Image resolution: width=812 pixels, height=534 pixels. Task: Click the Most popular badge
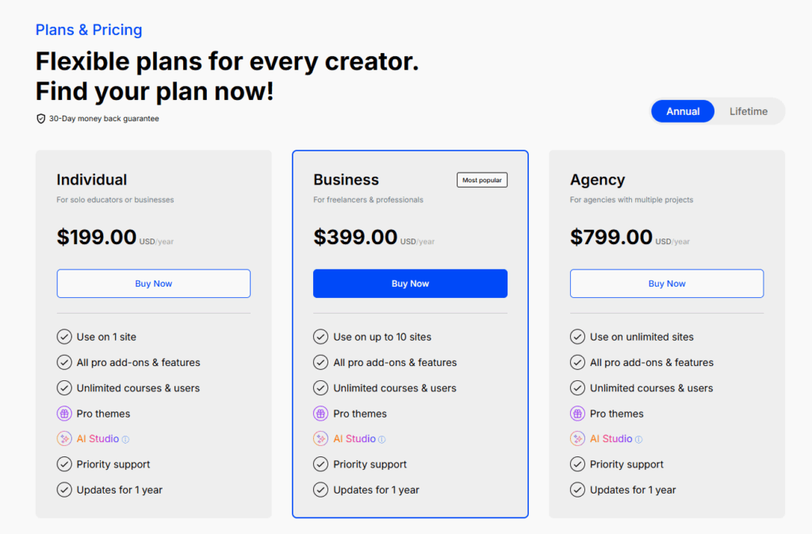[x=481, y=180]
